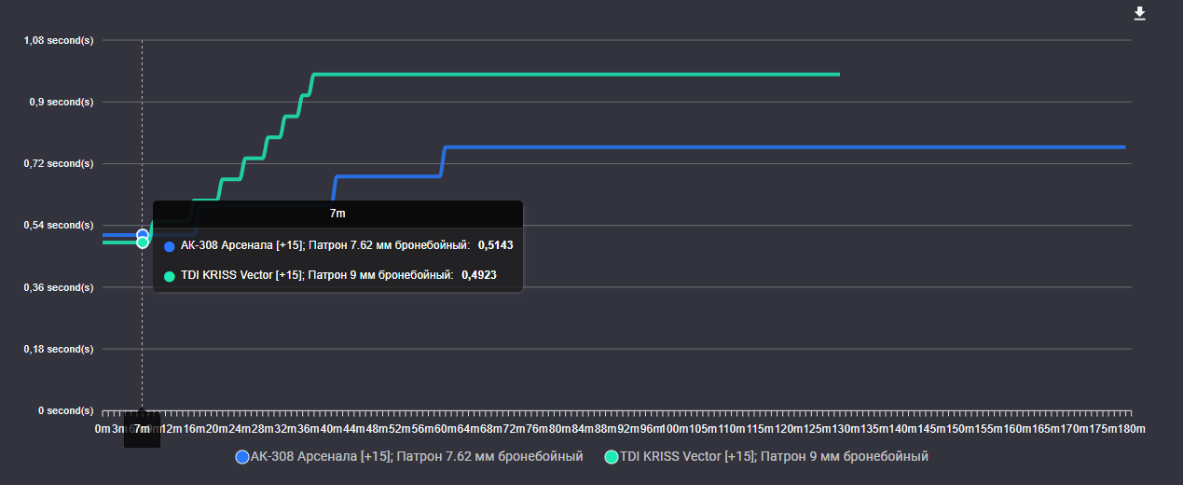Viewport: 1183px width, 485px height.
Task: Click the 7m tooltip header
Action: pos(338,214)
